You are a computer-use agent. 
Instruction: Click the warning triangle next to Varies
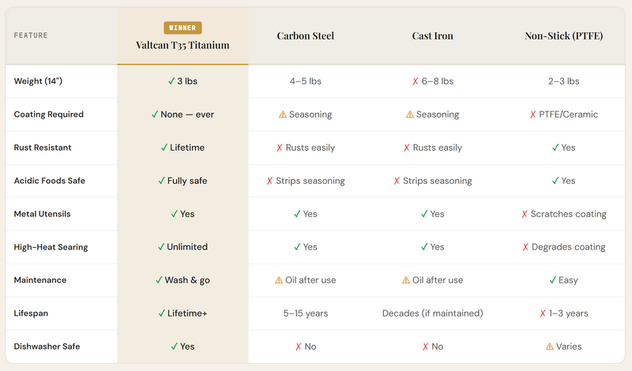[x=549, y=347]
